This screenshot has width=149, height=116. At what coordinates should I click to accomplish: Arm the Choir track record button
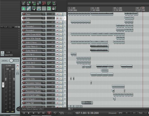tap(24, 71)
